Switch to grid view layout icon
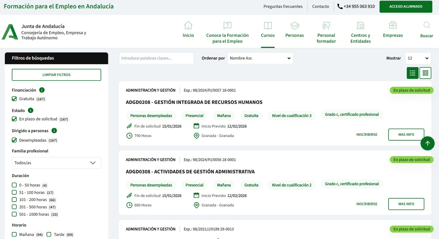The height and width of the screenshot is (239, 439). point(425,73)
